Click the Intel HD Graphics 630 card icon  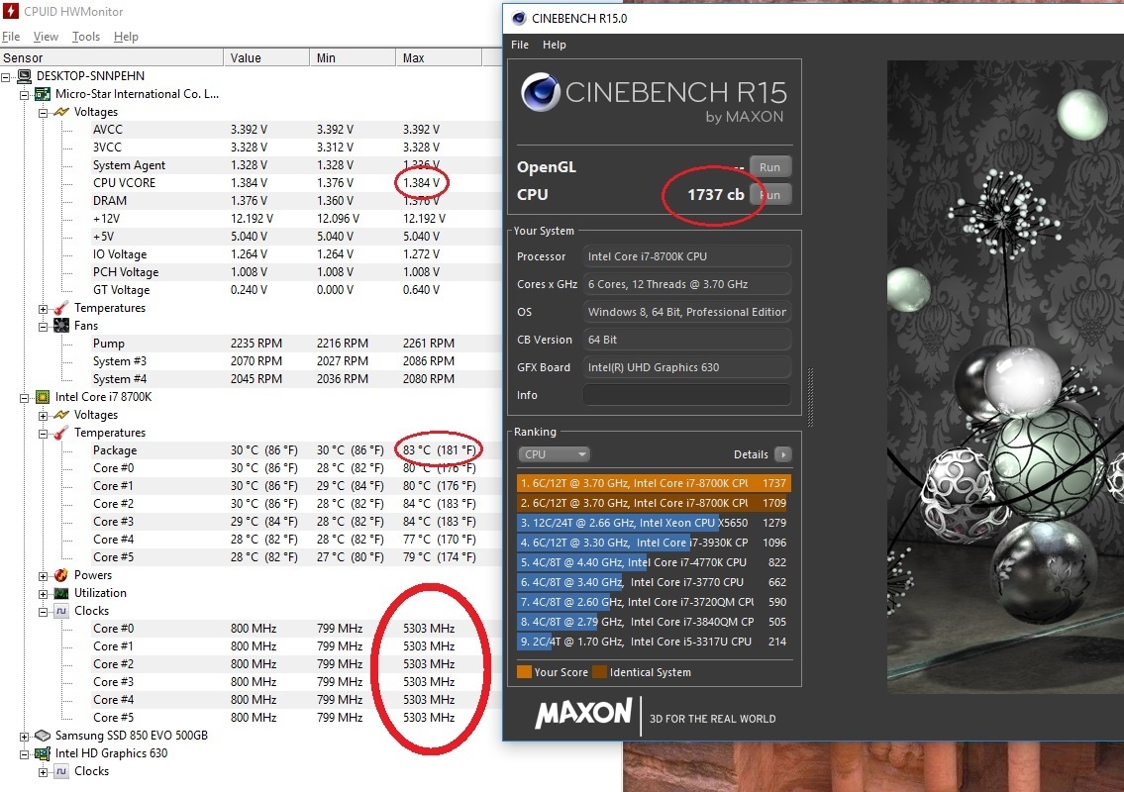tap(43, 753)
